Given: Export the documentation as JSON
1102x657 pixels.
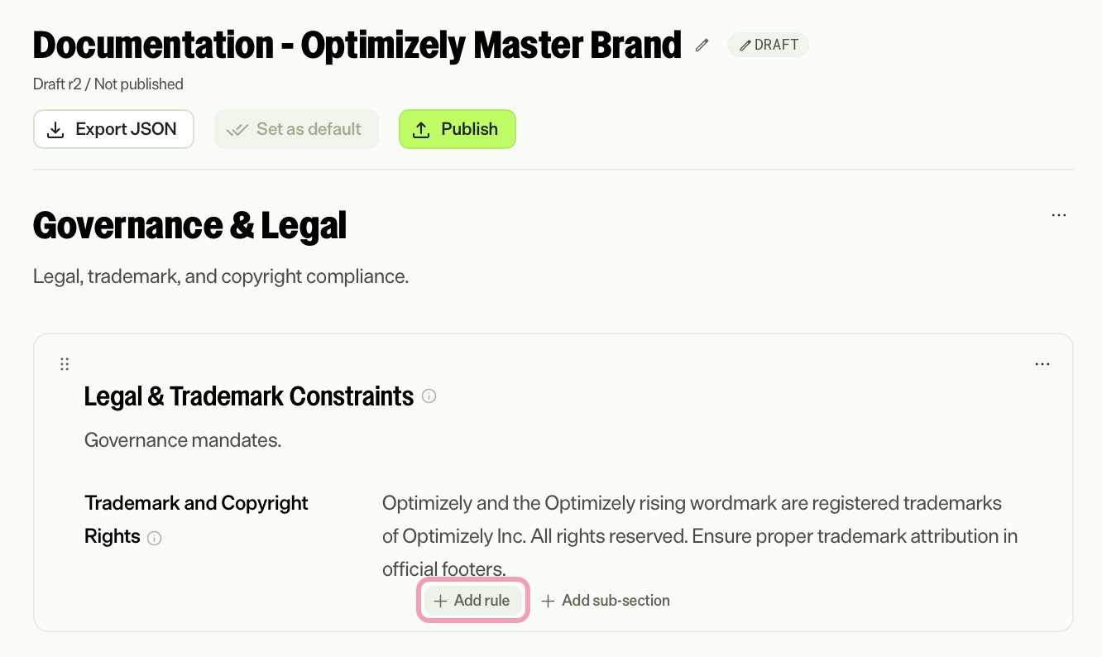Looking at the screenshot, I should coord(113,129).
